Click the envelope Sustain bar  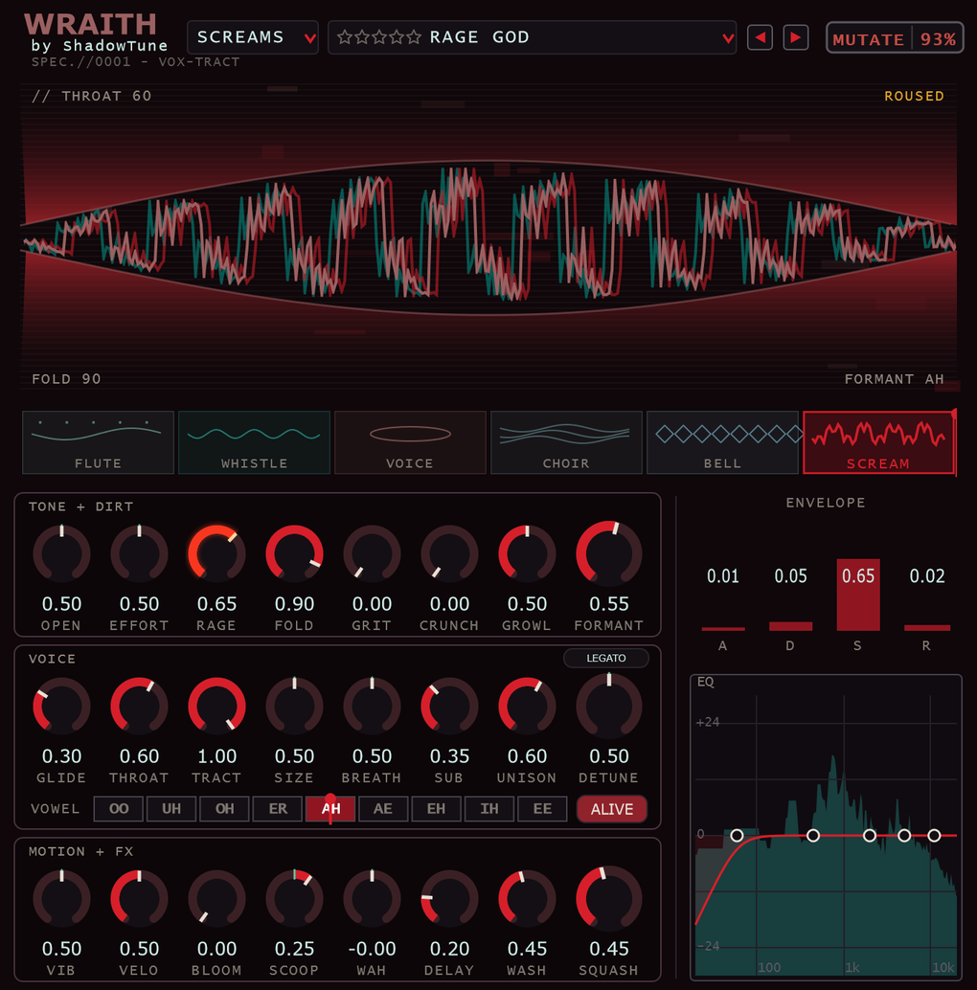click(x=858, y=595)
